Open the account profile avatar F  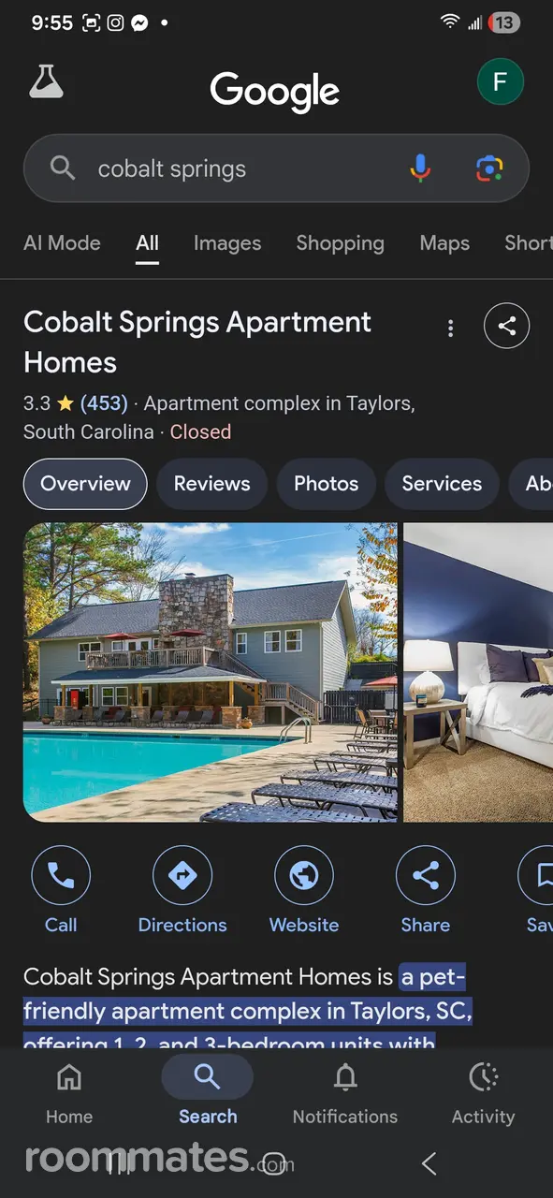tap(501, 81)
